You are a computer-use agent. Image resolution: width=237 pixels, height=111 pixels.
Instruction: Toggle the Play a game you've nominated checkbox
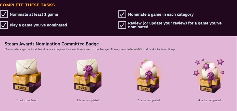click(4, 25)
